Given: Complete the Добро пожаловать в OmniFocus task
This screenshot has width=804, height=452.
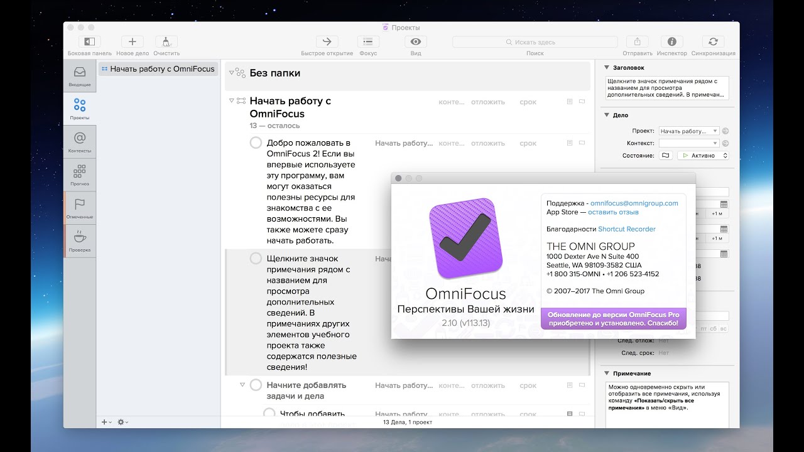Looking at the screenshot, I should [x=256, y=143].
